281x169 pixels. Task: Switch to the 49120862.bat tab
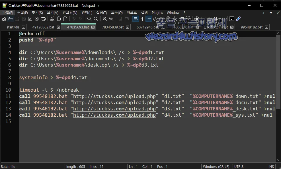pos(43,27)
